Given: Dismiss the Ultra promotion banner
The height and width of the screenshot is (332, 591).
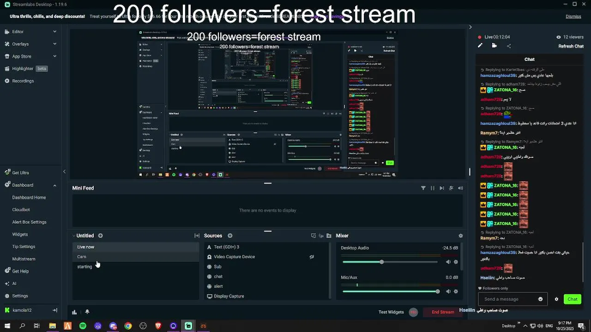Looking at the screenshot, I should (x=573, y=17).
